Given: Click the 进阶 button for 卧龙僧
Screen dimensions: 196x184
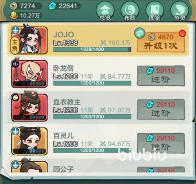Looking at the screenshot, I should tap(161, 76).
